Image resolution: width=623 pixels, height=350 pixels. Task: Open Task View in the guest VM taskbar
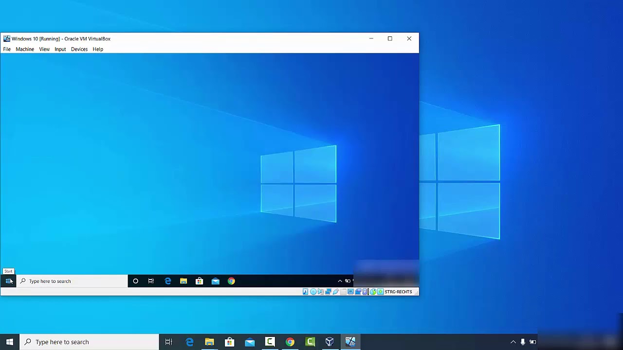click(x=151, y=281)
